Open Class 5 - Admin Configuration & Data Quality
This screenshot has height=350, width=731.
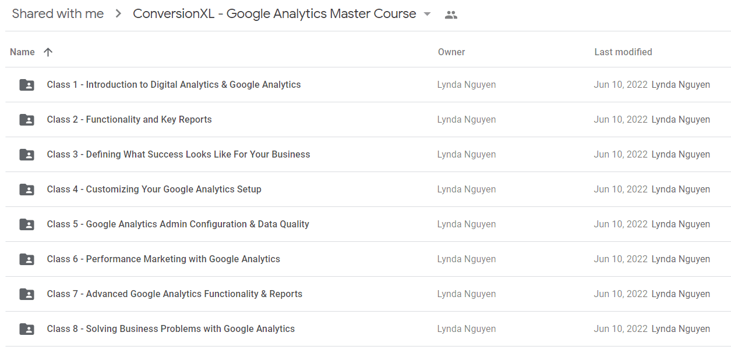pyautogui.click(x=178, y=224)
